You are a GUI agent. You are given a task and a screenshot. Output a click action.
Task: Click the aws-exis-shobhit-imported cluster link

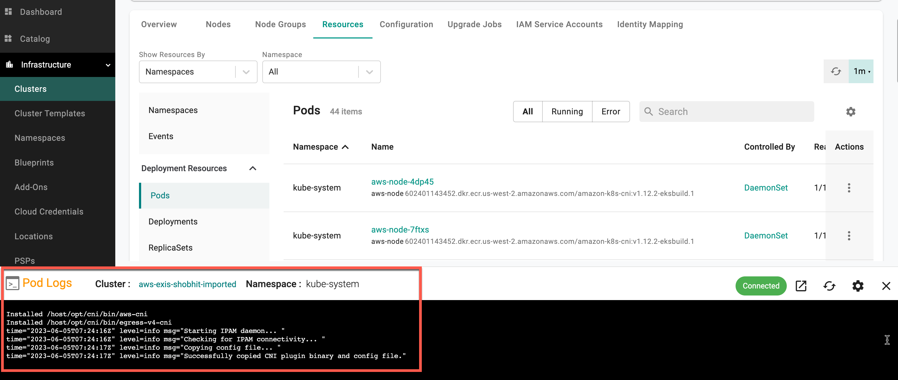(x=187, y=284)
